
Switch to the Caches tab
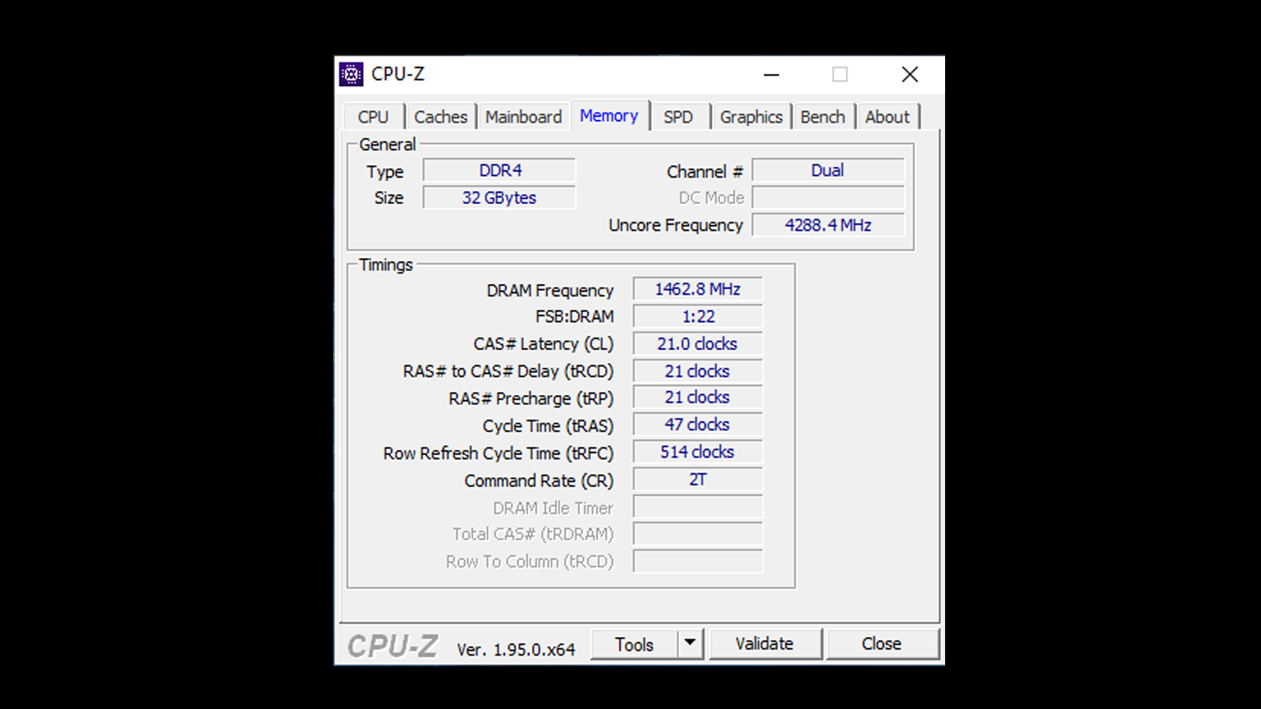click(x=440, y=117)
